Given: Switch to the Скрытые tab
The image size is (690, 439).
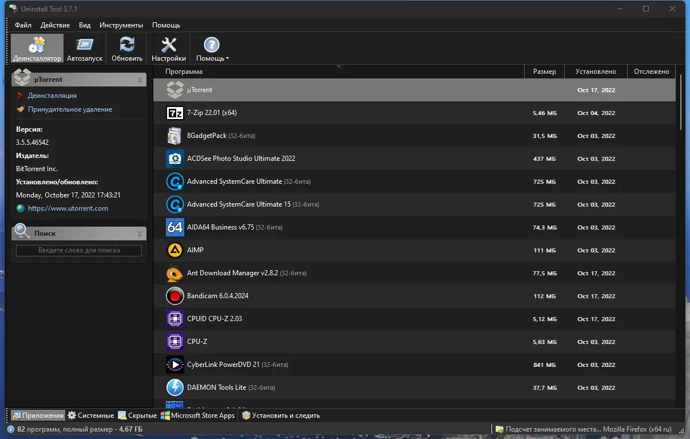Looking at the screenshot, I should (137, 416).
